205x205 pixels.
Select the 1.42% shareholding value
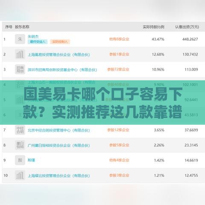159,160
